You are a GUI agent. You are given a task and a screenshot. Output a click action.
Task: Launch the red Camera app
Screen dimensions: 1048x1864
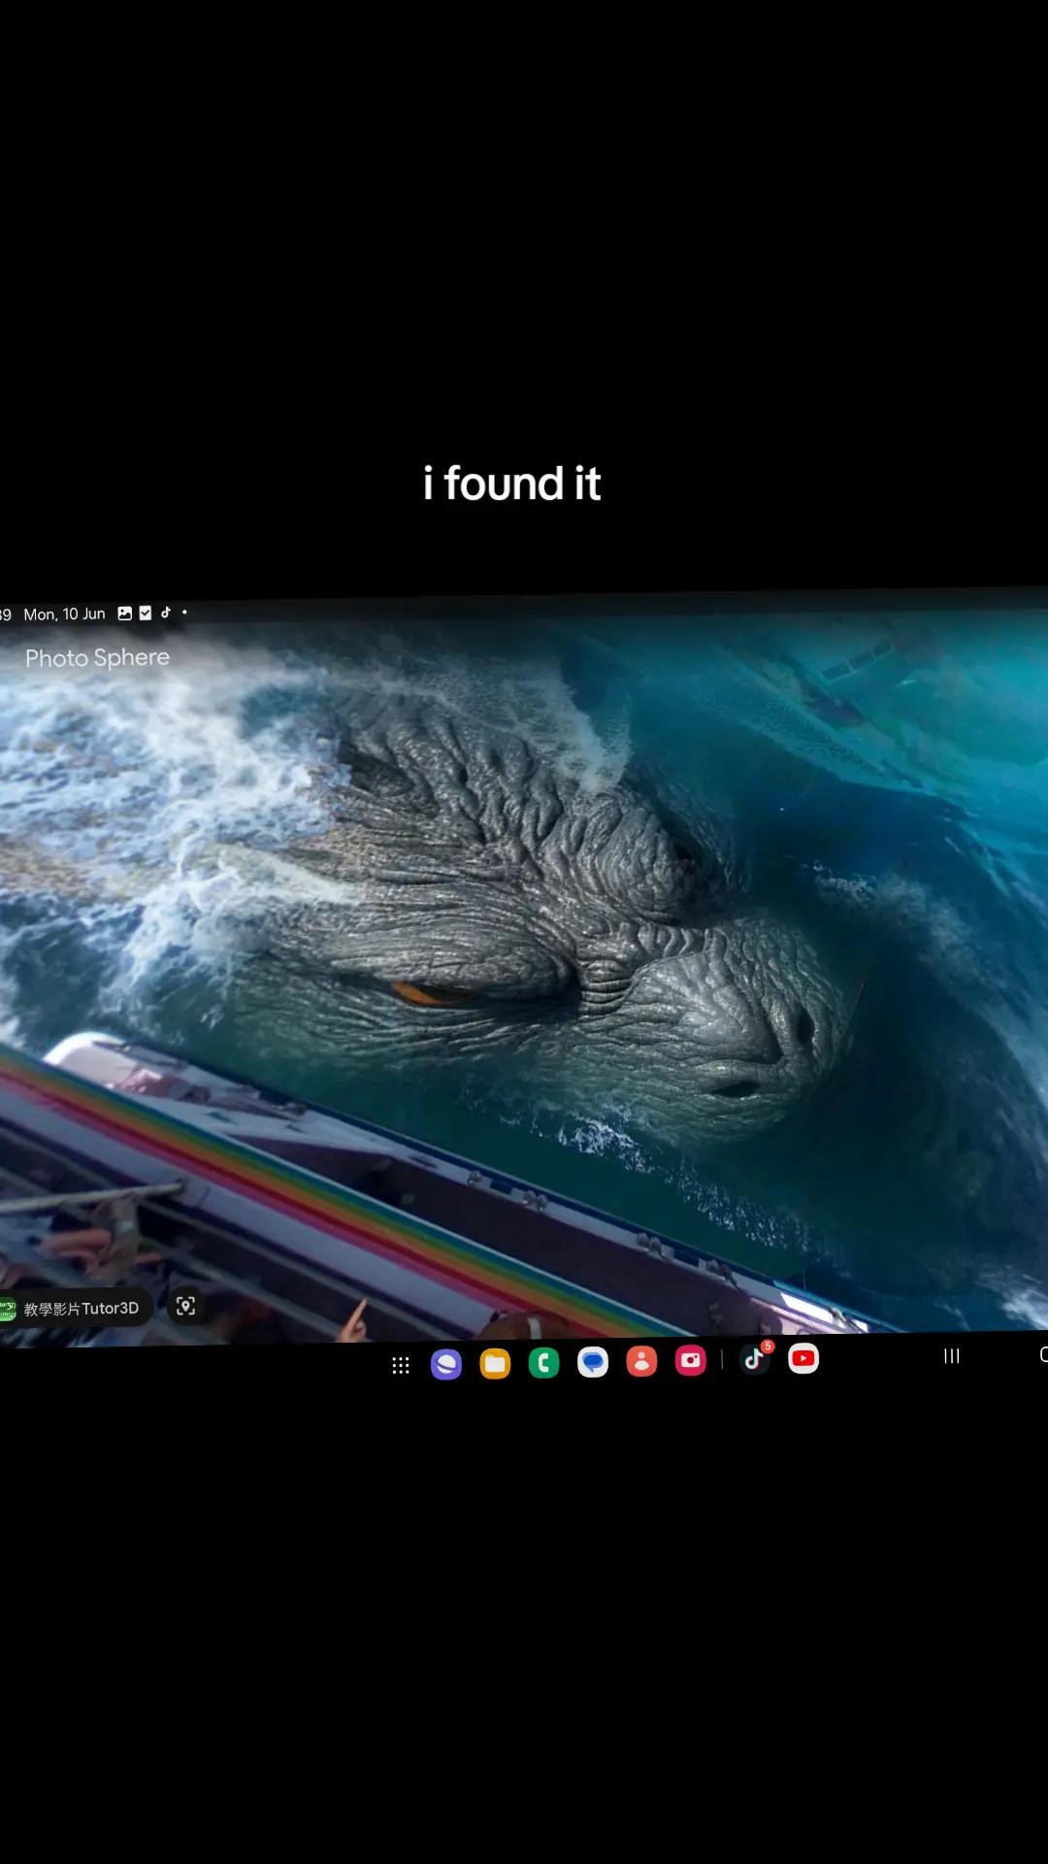point(691,1360)
